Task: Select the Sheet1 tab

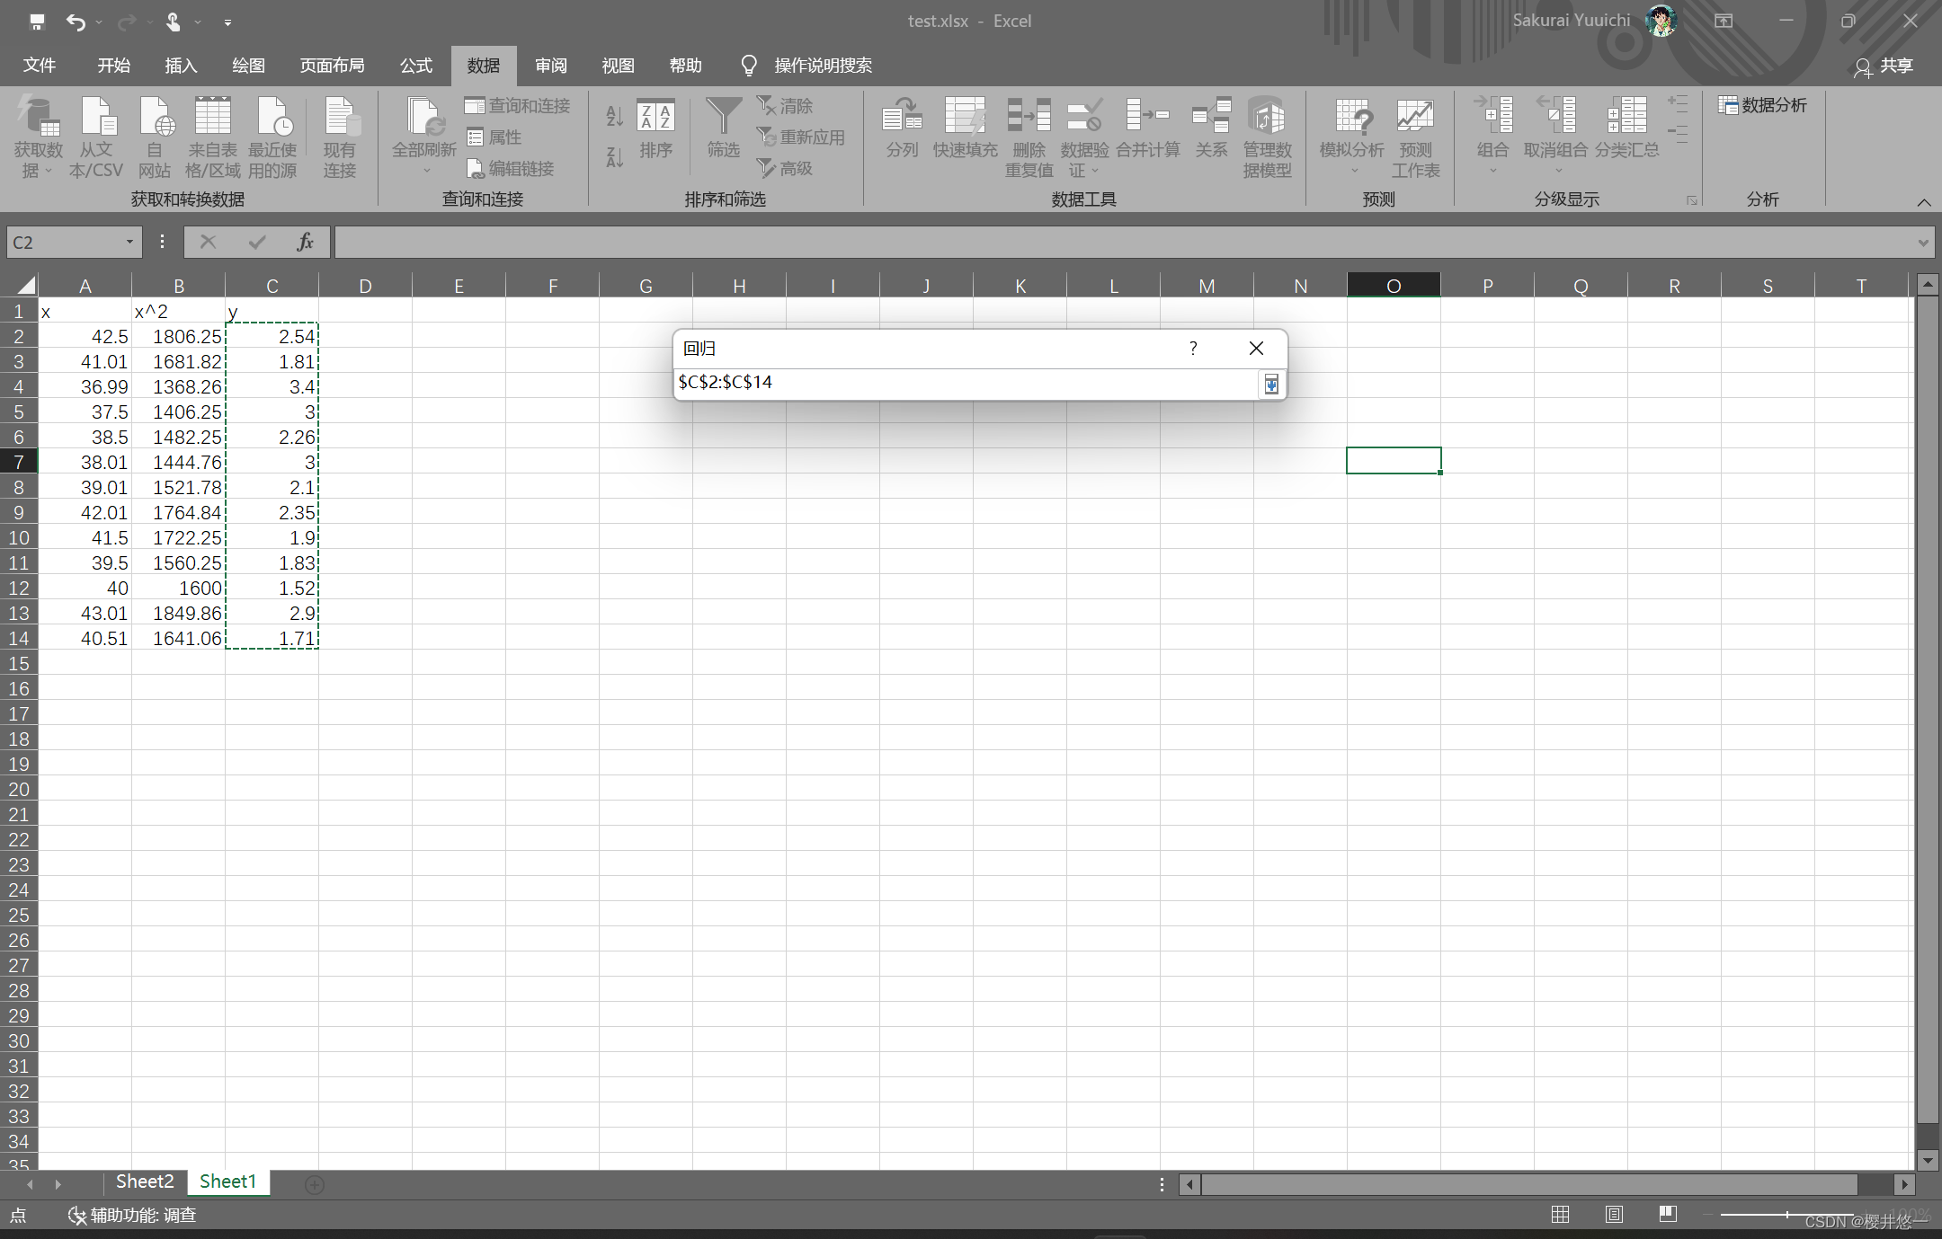Action: coord(229,1180)
